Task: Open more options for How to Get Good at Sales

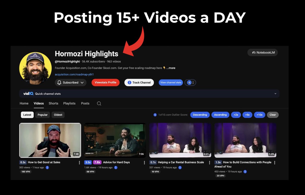Action: pyautogui.click(x=79, y=162)
